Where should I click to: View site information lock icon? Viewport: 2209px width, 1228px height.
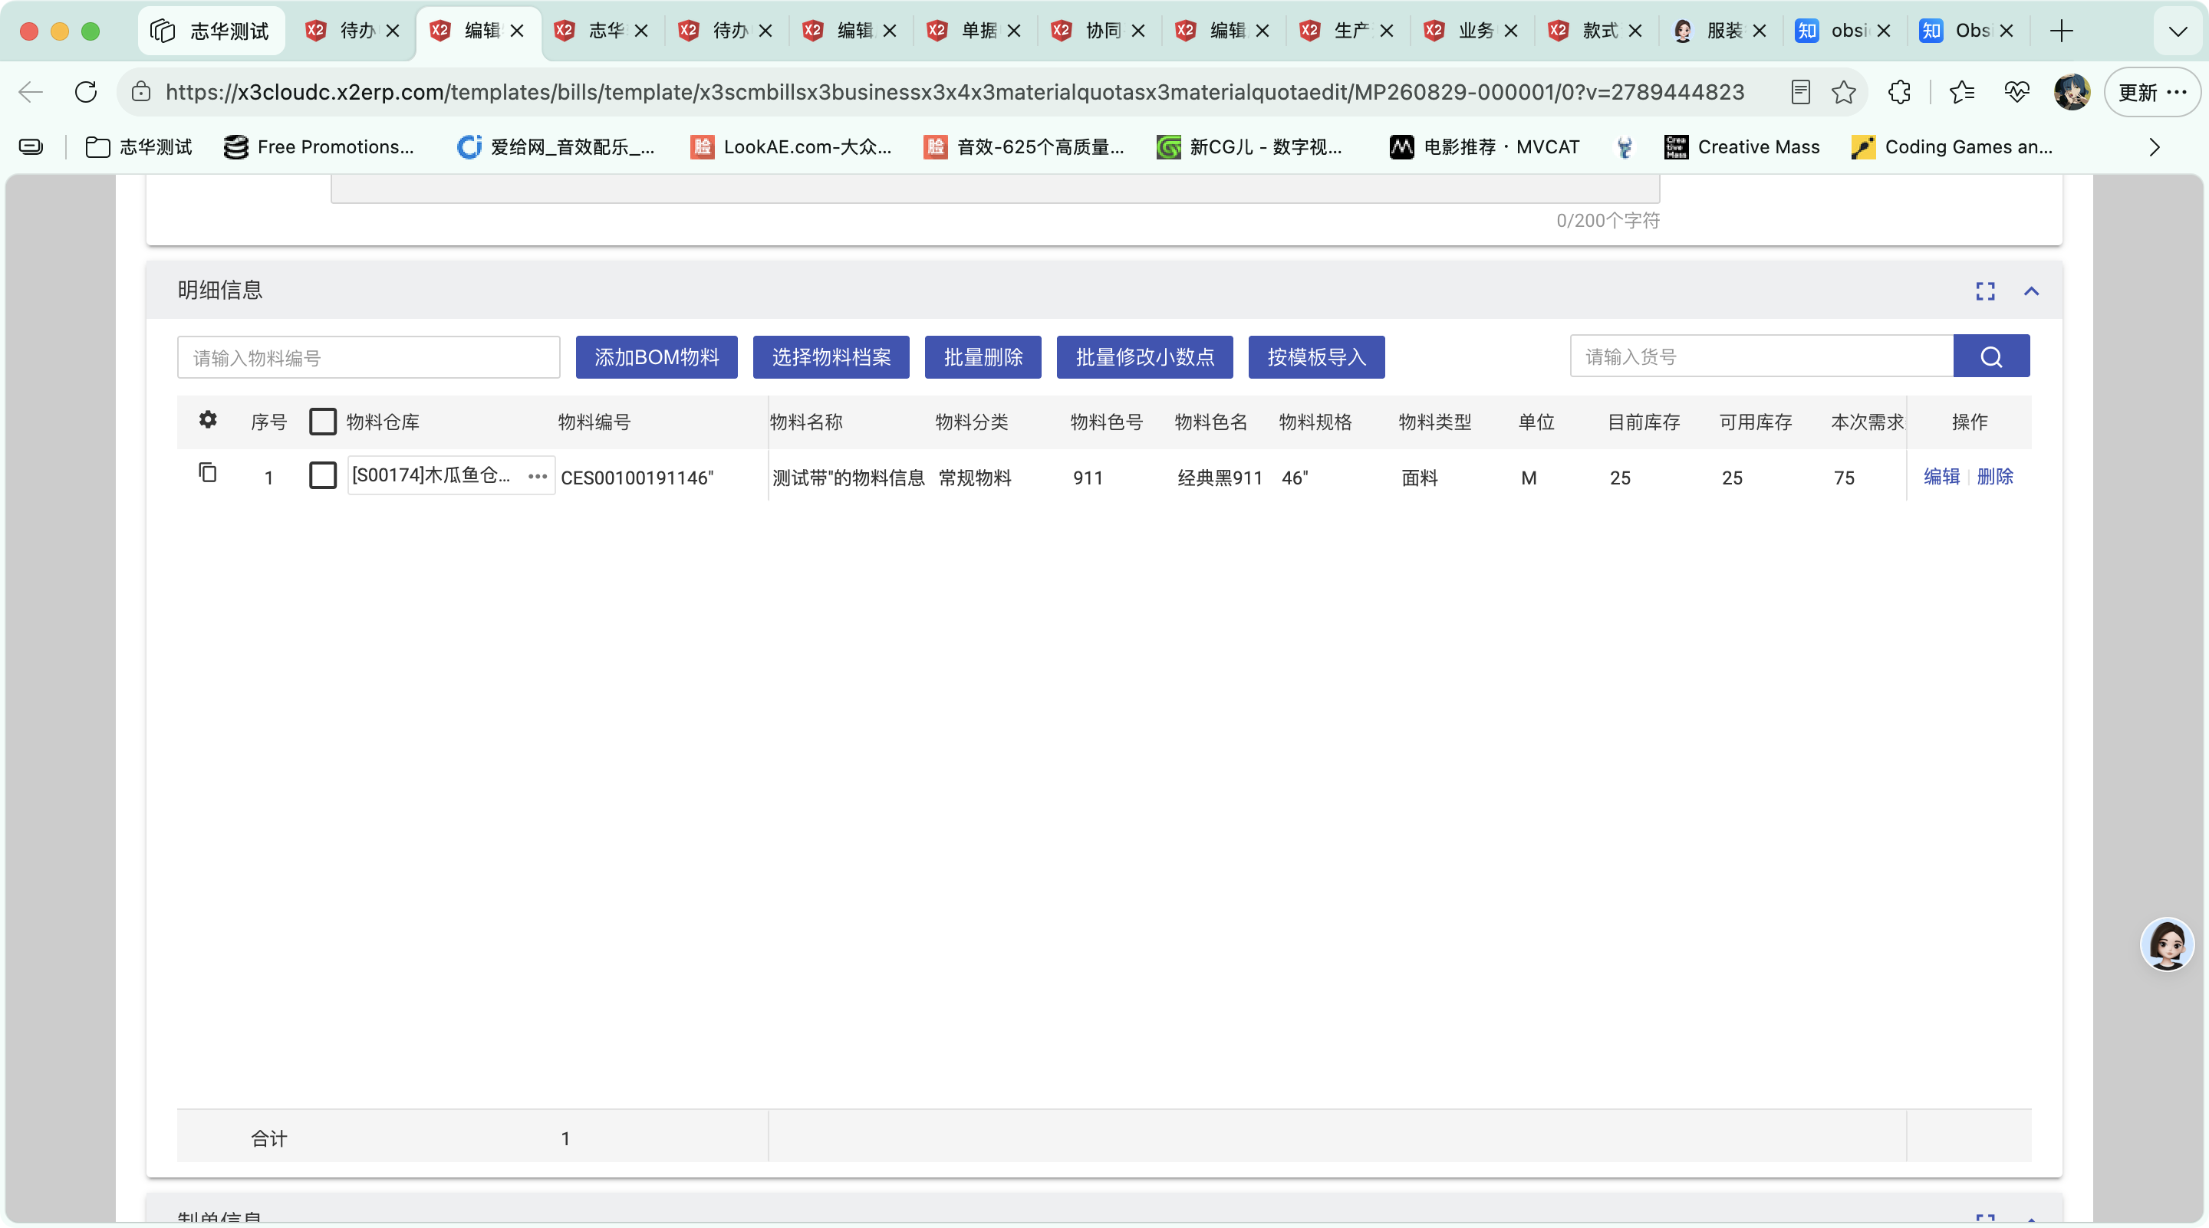[141, 92]
